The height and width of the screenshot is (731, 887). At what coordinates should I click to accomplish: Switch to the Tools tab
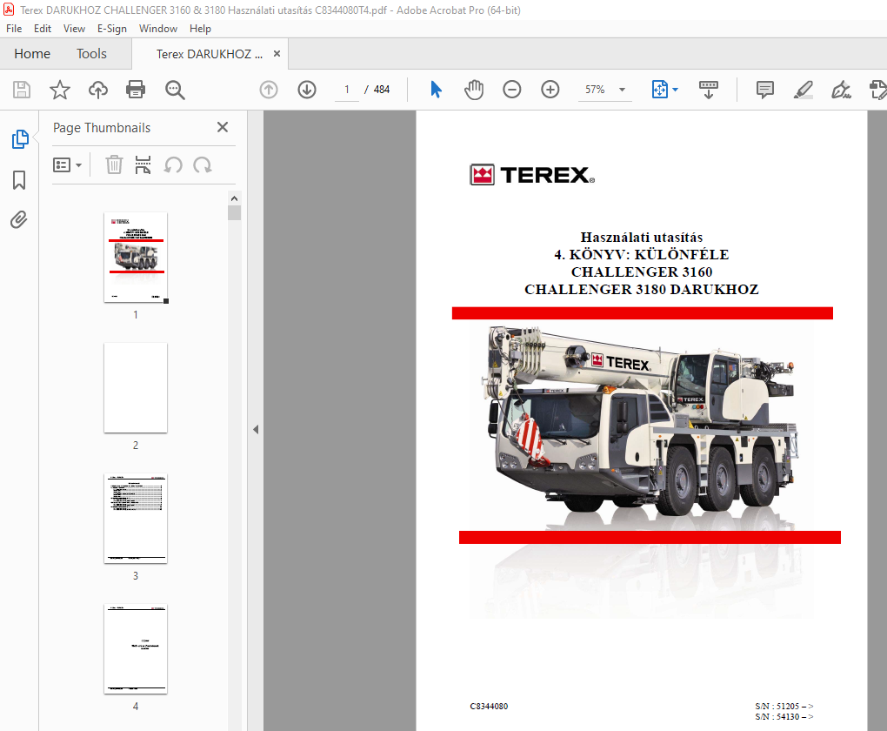click(91, 54)
